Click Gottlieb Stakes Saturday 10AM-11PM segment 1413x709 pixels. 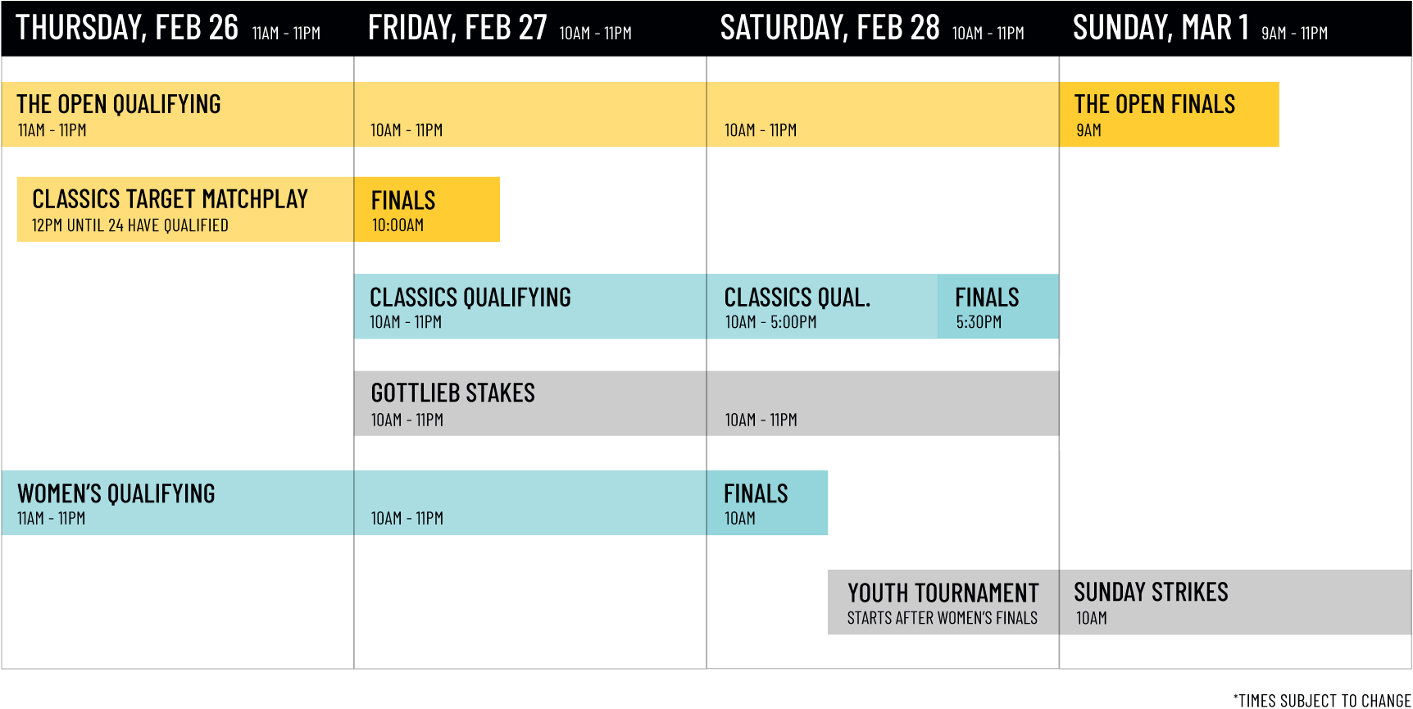pos(882,404)
